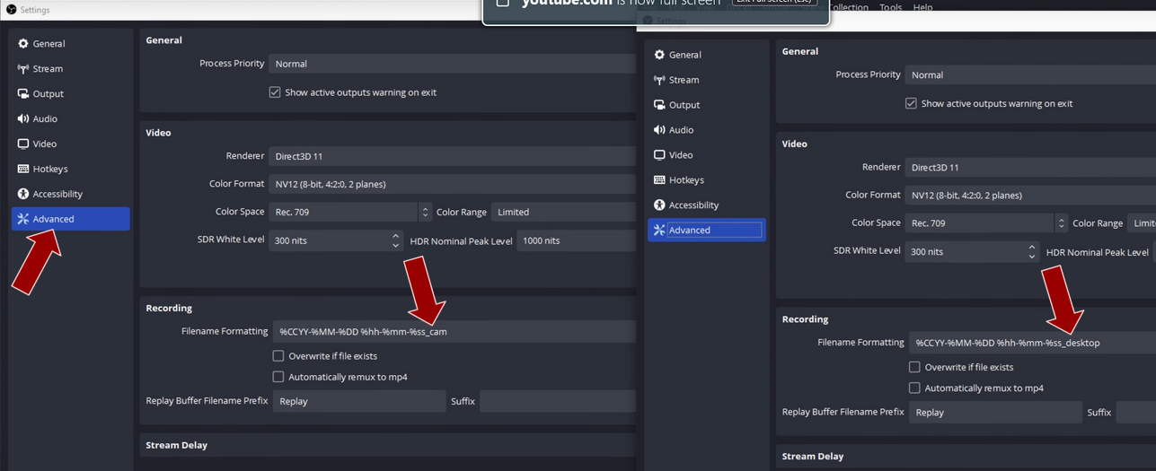Enable Automatically remux to mp4 in right window
This screenshot has width=1156, height=471.
914,388
